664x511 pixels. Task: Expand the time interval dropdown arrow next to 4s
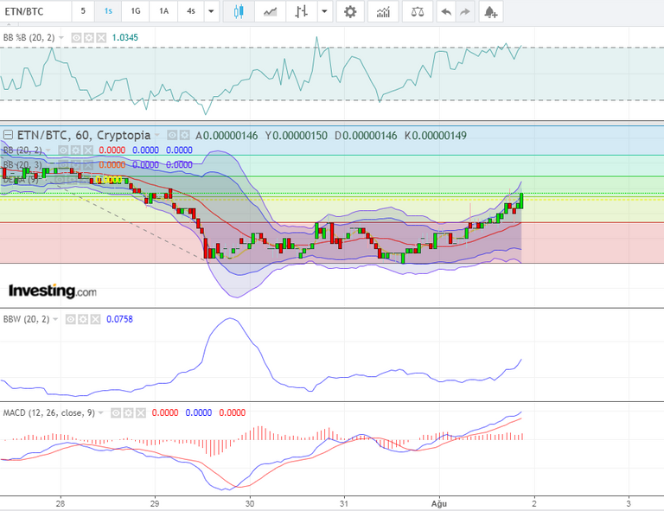coord(211,11)
